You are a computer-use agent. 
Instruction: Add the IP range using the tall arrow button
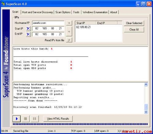[69, 31]
